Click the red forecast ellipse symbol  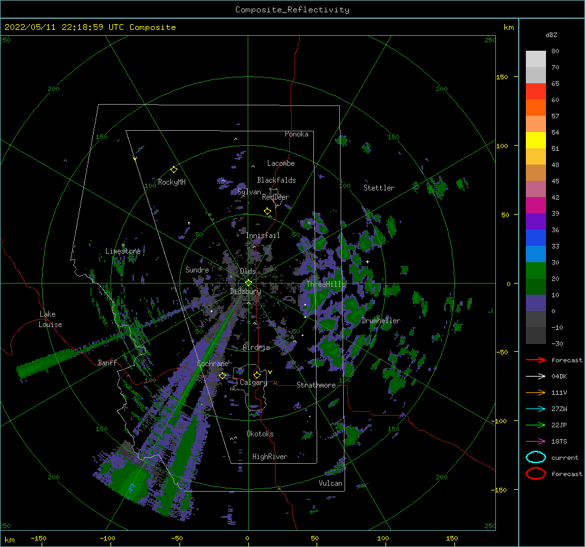[536, 474]
